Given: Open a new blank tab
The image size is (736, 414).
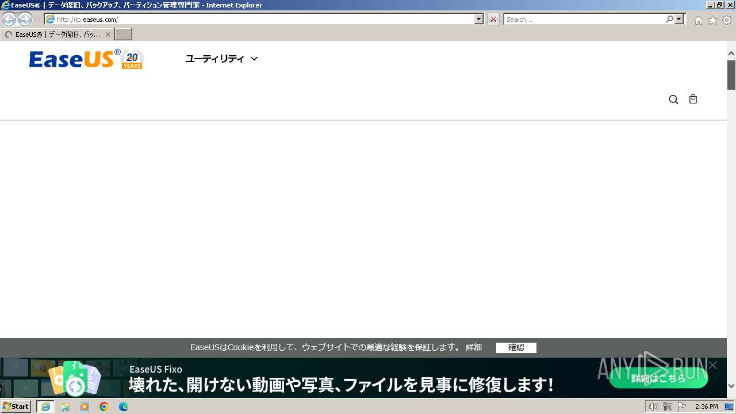Looking at the screenshot, I should click(x=124, y=34).
